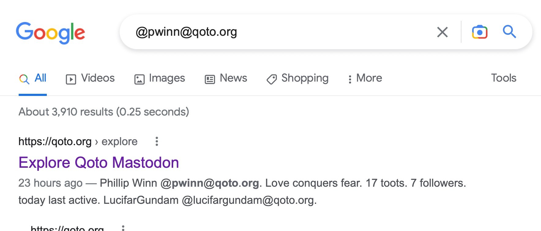Click the Images picture icon
The width and height of the screenshot is (541, 231).
(139, 79)
